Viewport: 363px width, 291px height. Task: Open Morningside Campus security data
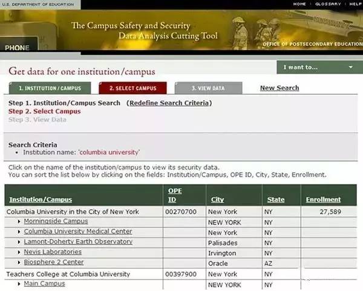pyautogui.click(x=56, y=221)
